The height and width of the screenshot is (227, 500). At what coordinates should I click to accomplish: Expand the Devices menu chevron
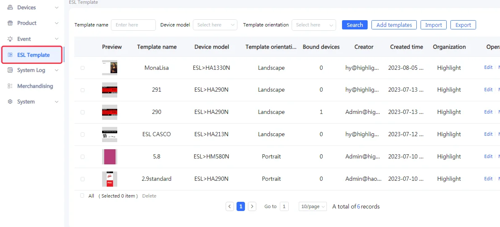point(57,8)
